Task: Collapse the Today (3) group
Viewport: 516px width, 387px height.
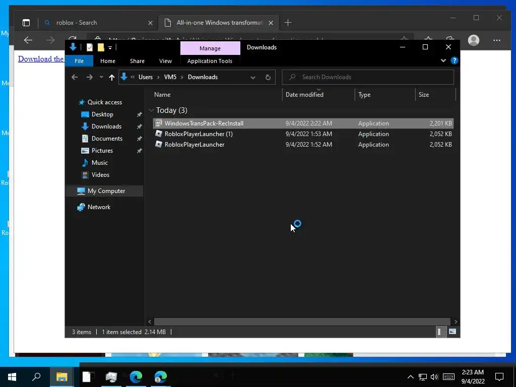Action: [151, 110]
